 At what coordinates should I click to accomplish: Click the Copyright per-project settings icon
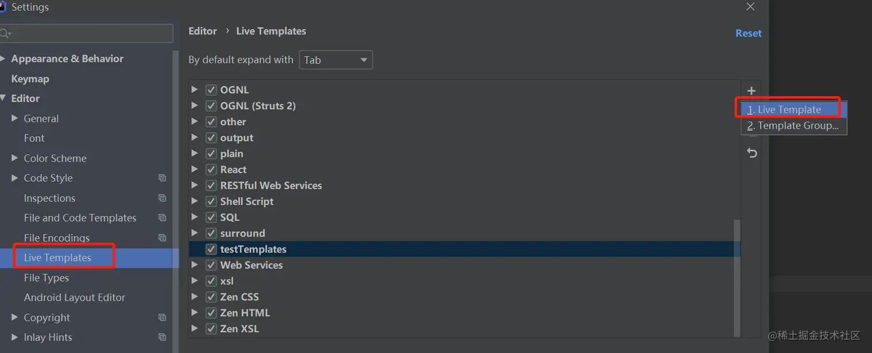point(162,318)
